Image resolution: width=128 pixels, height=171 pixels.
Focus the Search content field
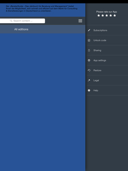coord(22,21)
